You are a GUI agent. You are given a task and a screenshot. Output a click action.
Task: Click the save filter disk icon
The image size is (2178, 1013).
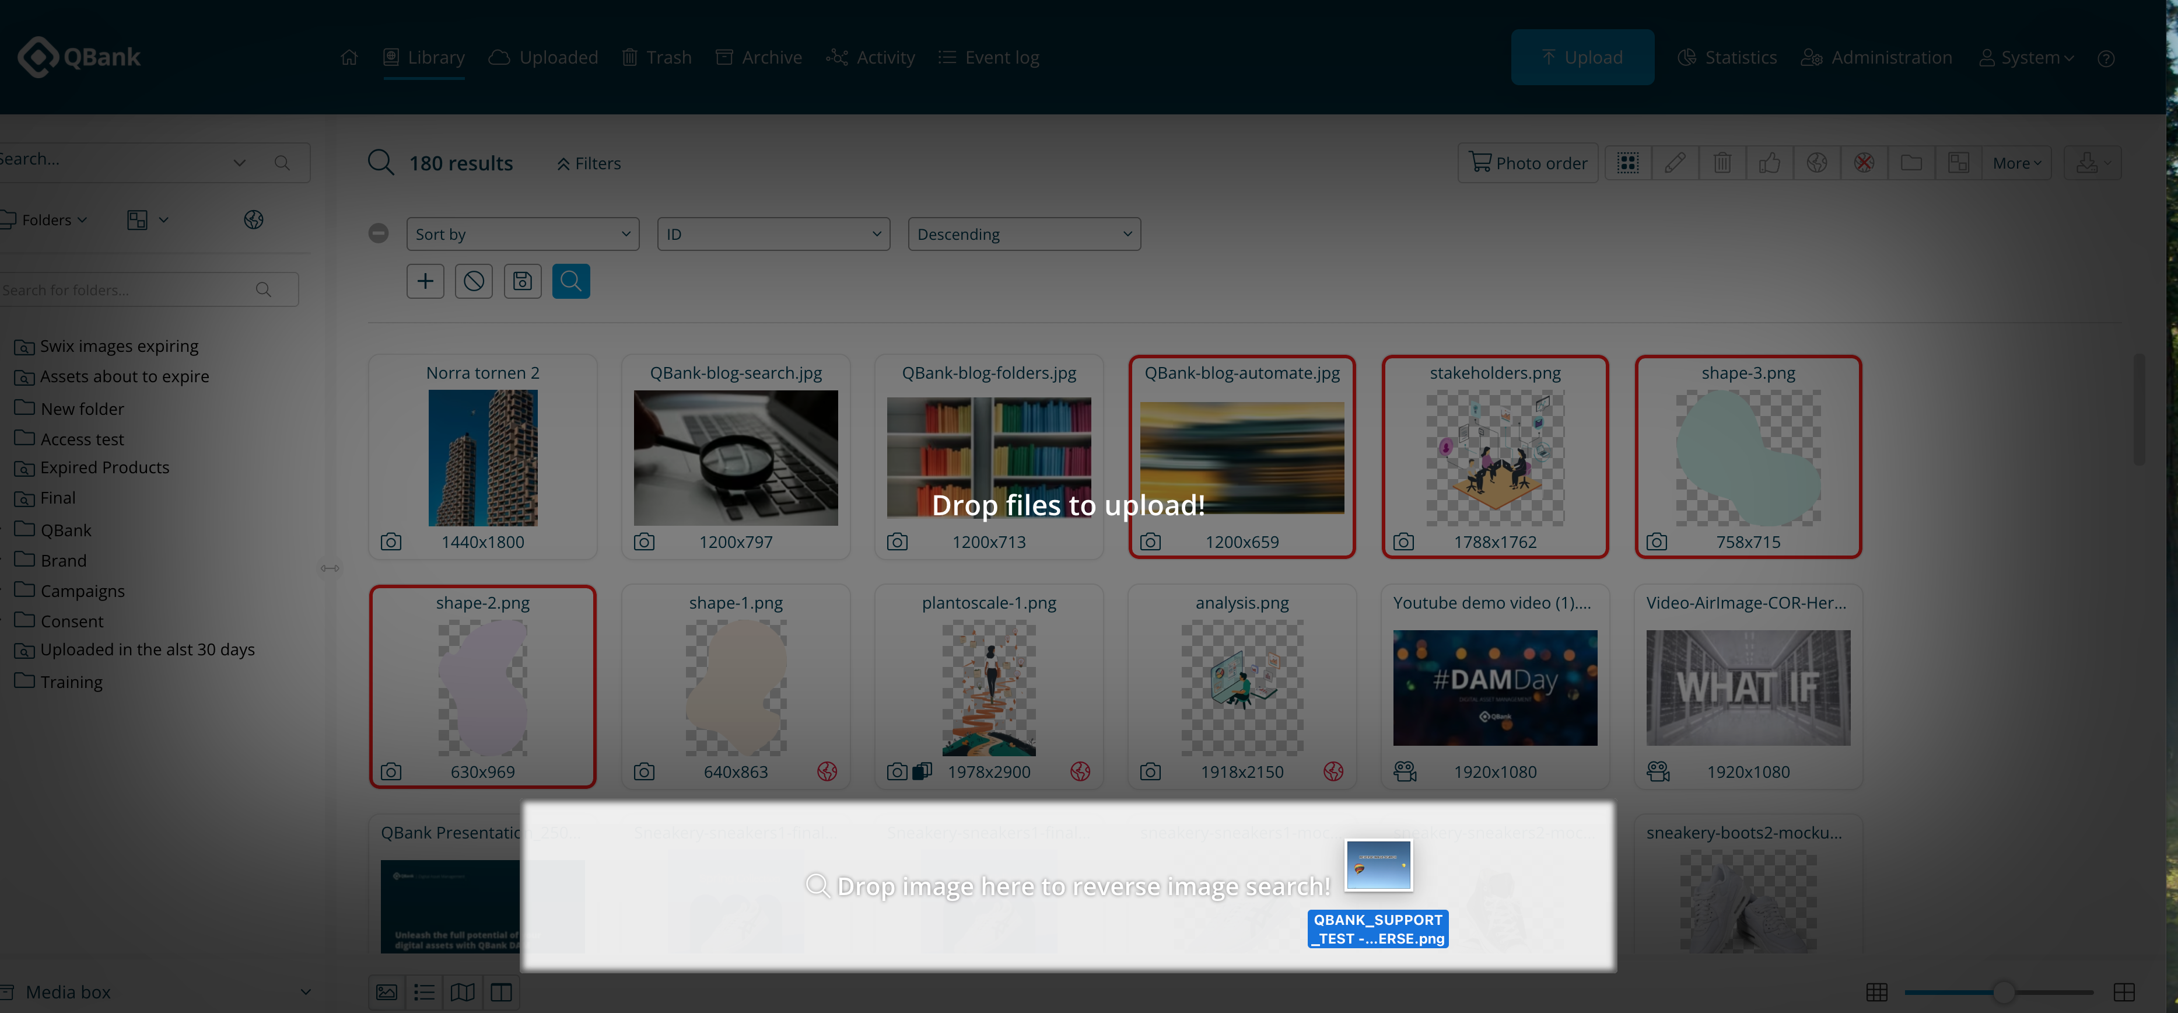[x=523, y=281]
